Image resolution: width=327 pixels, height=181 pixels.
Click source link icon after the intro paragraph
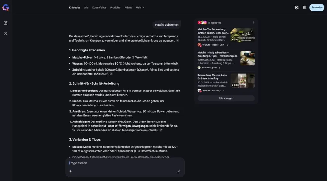click(x=178, y=41)
